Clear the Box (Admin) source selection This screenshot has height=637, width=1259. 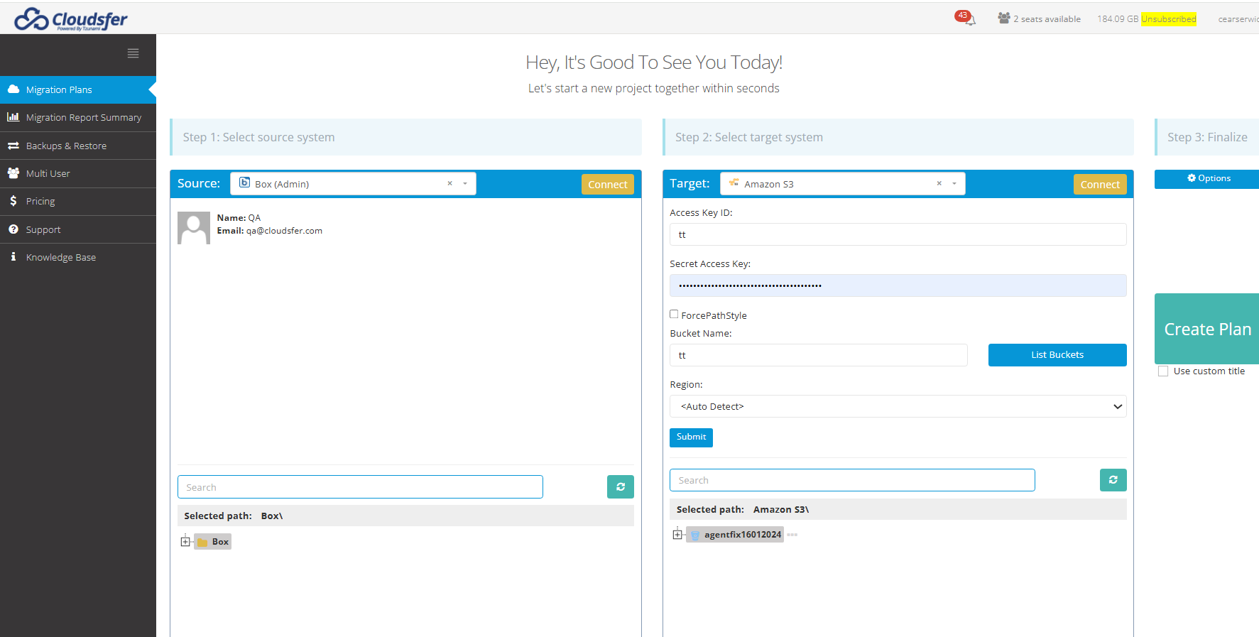[449, 183]
